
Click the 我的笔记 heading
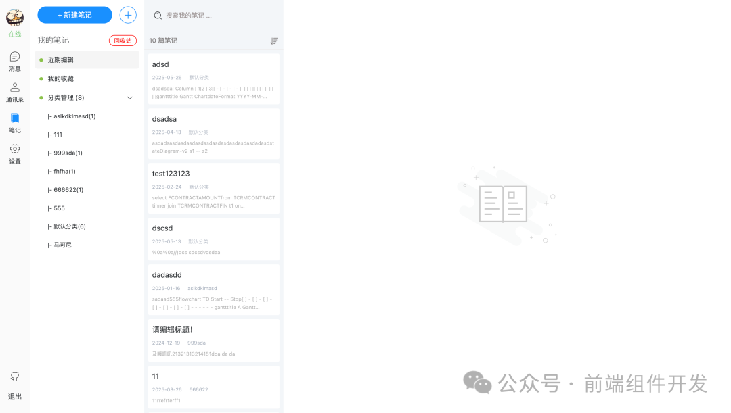click(x=53, y=40)
